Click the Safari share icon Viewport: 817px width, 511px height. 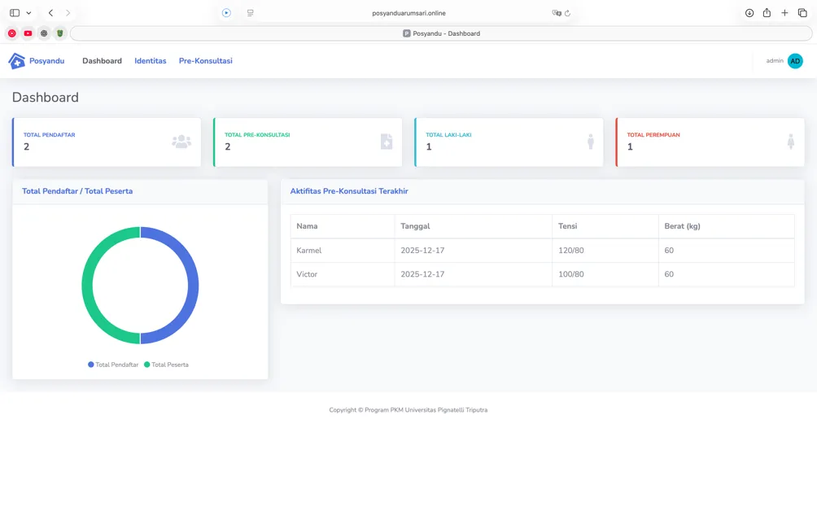click(767, 13)
